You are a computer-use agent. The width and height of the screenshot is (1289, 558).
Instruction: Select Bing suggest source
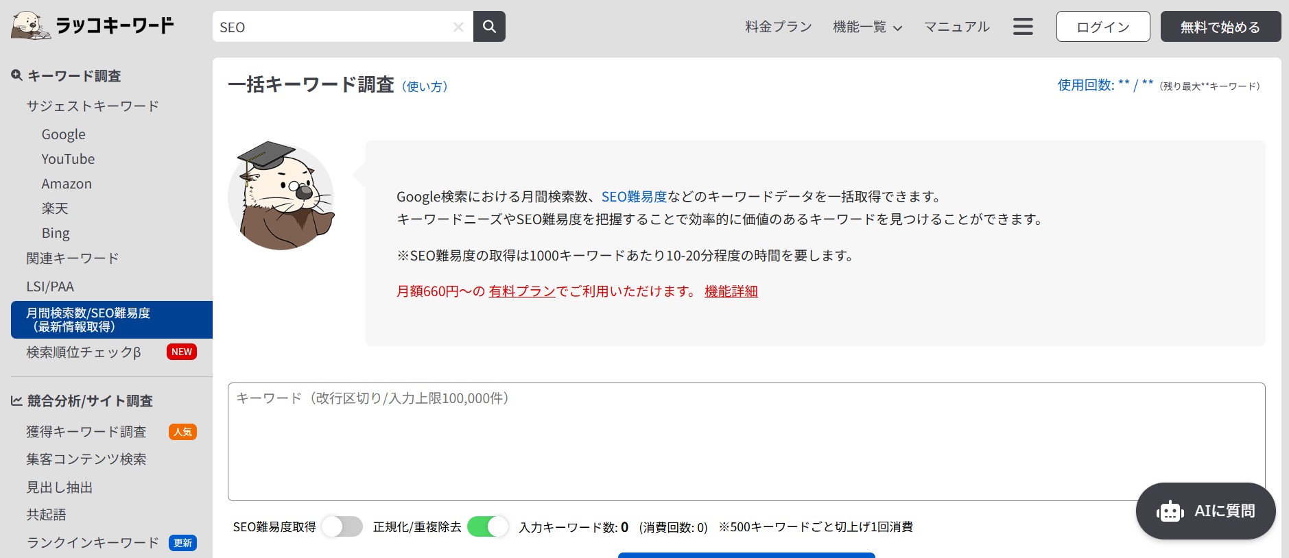pos(56,233)
